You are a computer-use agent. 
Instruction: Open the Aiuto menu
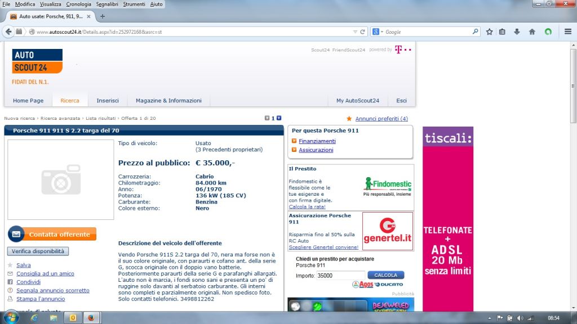click(x=157, y=4)
